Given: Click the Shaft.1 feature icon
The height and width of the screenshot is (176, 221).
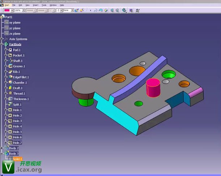Looking at the screenshot, I should 10,61.
